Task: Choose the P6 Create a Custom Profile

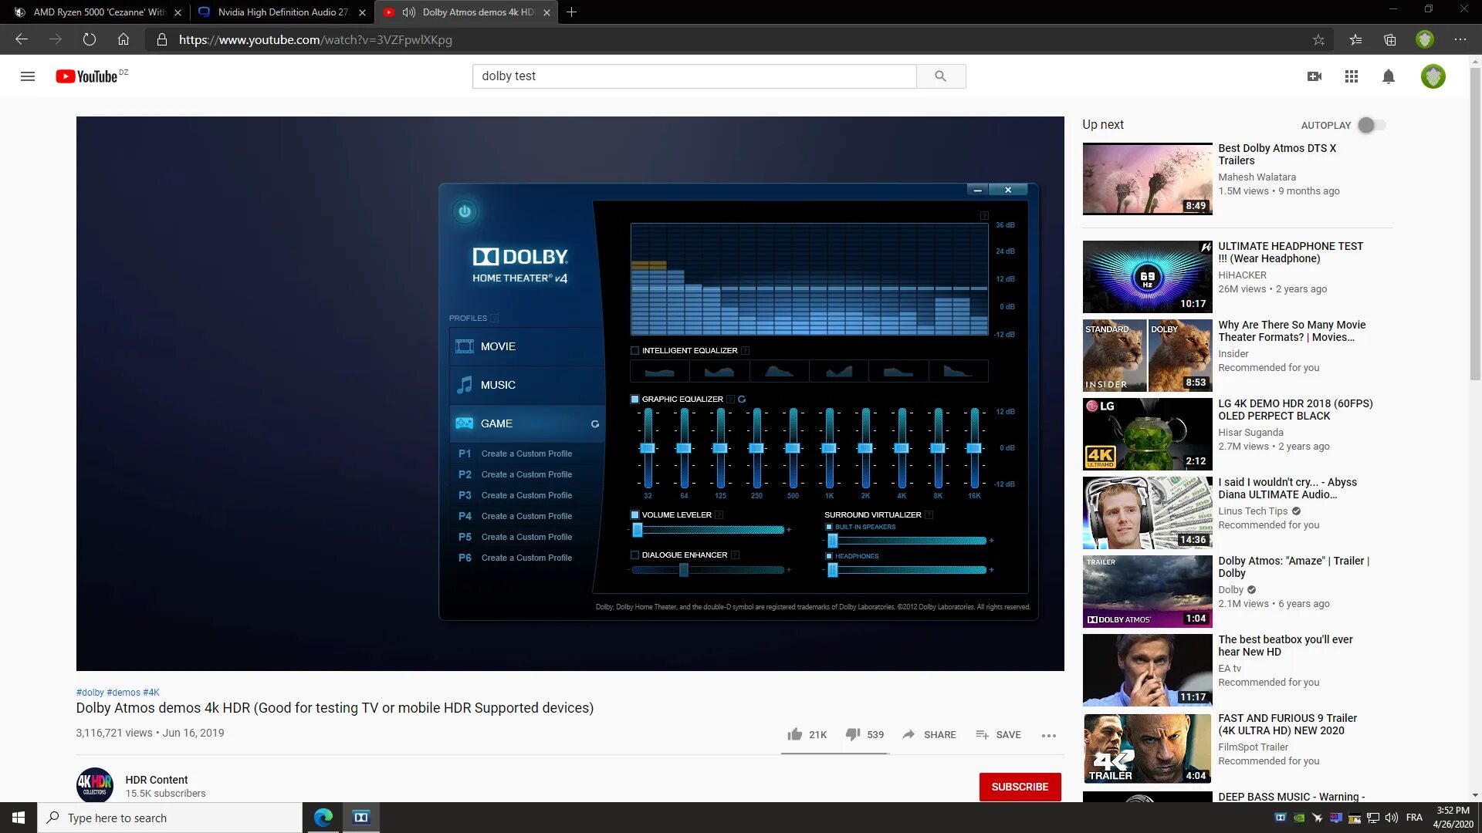Action: (x=526, y=558)
